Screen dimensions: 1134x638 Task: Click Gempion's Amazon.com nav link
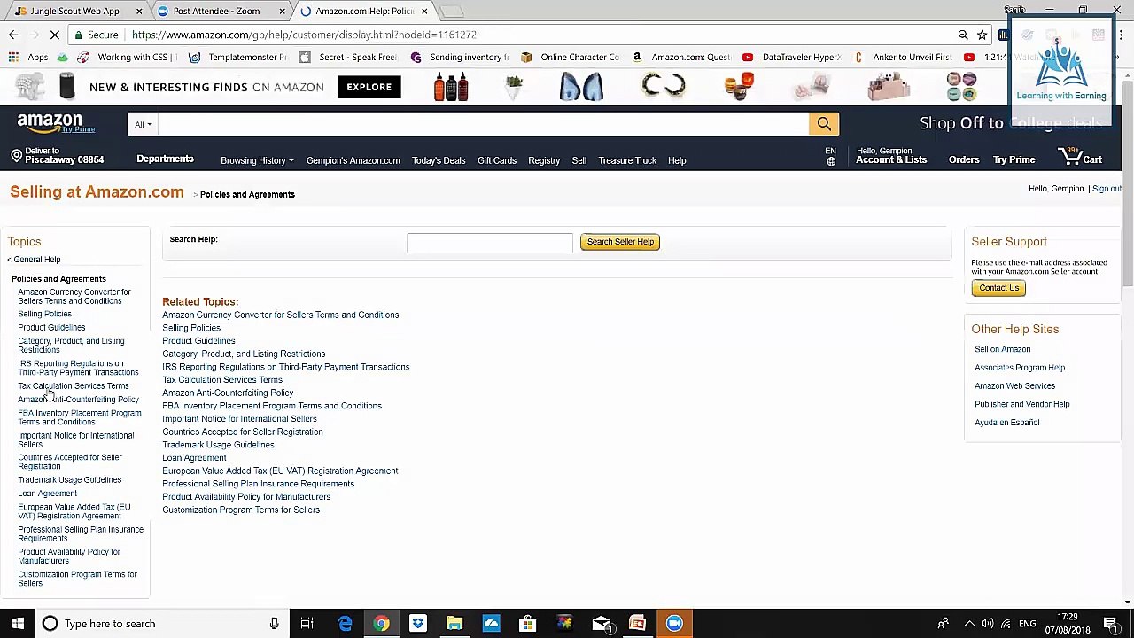click(353, 160)
